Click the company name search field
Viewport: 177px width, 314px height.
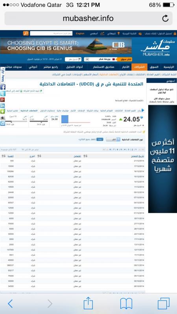(x=51, y=33)
